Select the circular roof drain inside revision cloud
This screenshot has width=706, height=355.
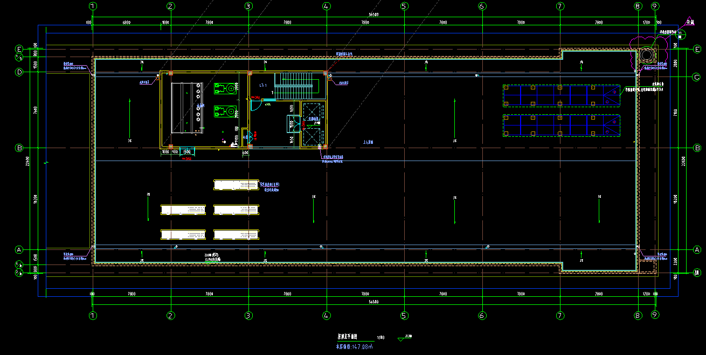tap(646, 55)
